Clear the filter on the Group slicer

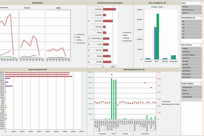[x=201, y=3]
